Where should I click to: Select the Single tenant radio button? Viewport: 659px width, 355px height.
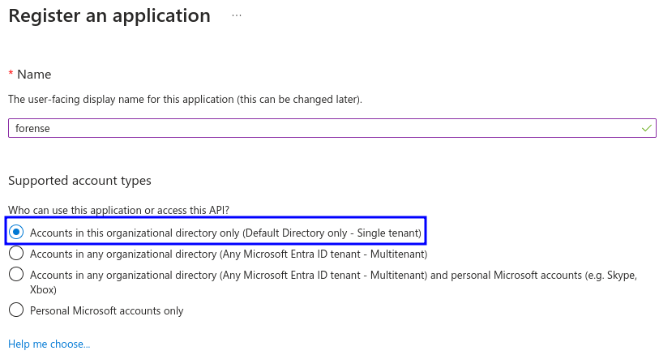coord(16,232)
